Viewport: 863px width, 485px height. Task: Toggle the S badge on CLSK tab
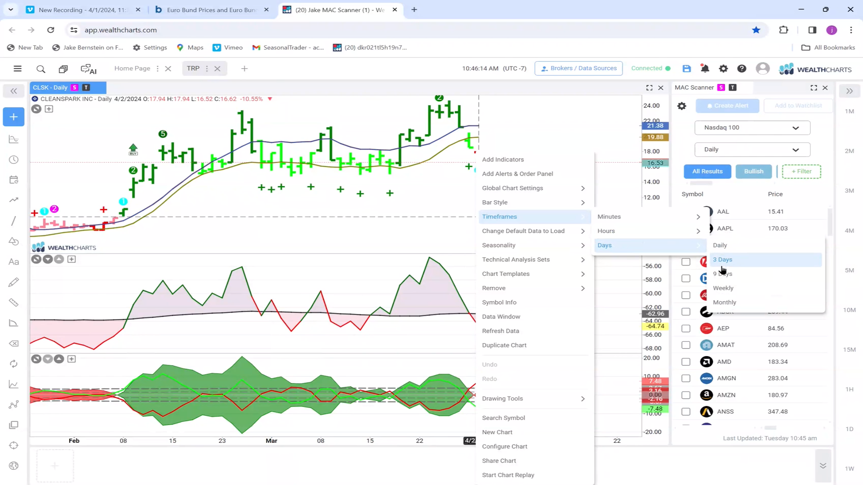coord(75,88)
